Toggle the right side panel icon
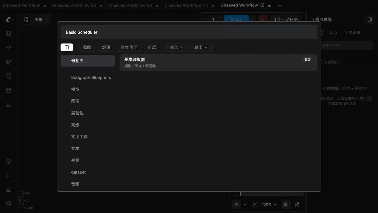Screen dimensions: 378x213 369,20
